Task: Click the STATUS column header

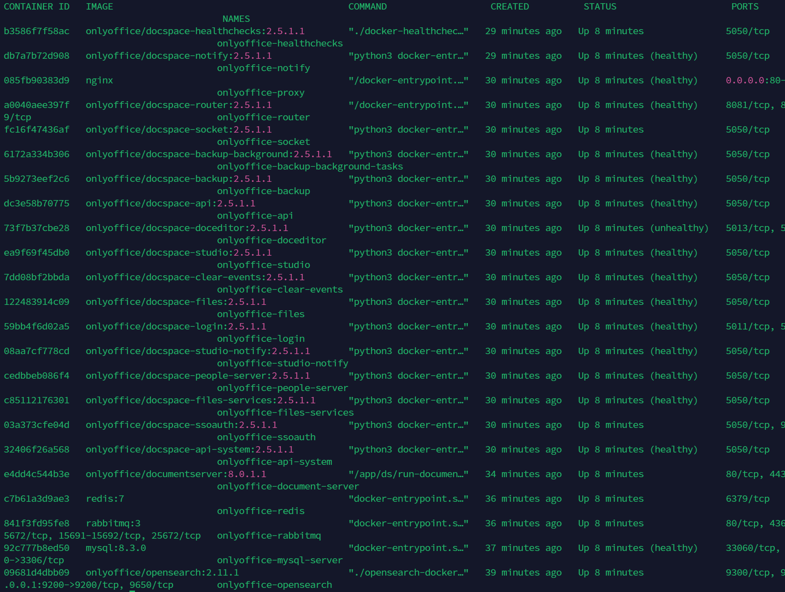Action: tap(600, 6)
